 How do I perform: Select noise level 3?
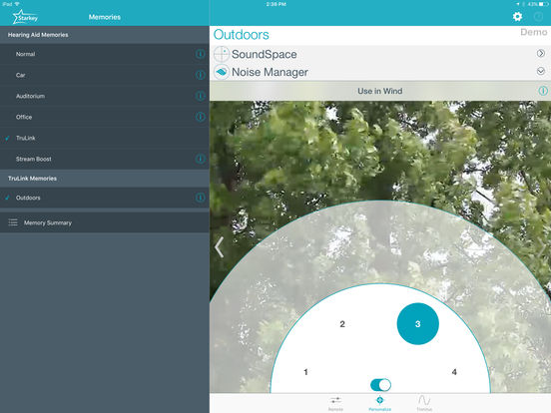(418, 324)
